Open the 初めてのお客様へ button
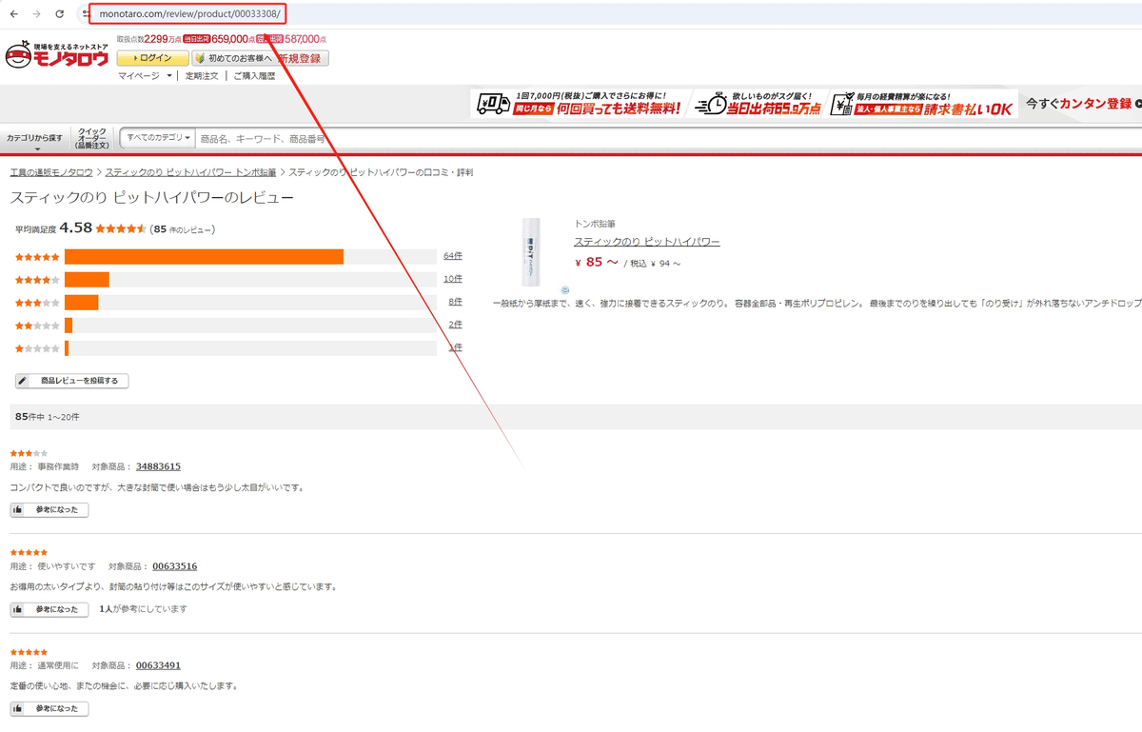 pos(233,58)
